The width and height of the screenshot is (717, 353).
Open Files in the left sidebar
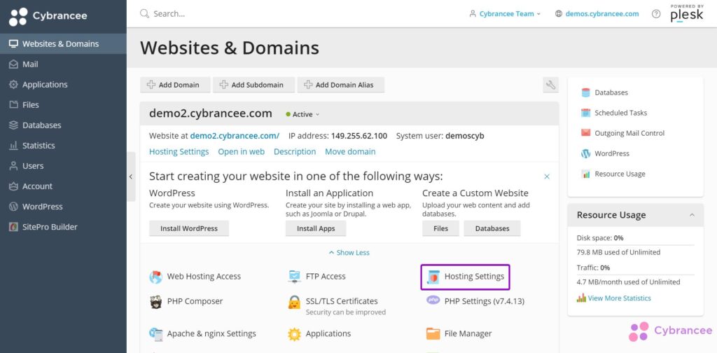[x=63, y=105]
